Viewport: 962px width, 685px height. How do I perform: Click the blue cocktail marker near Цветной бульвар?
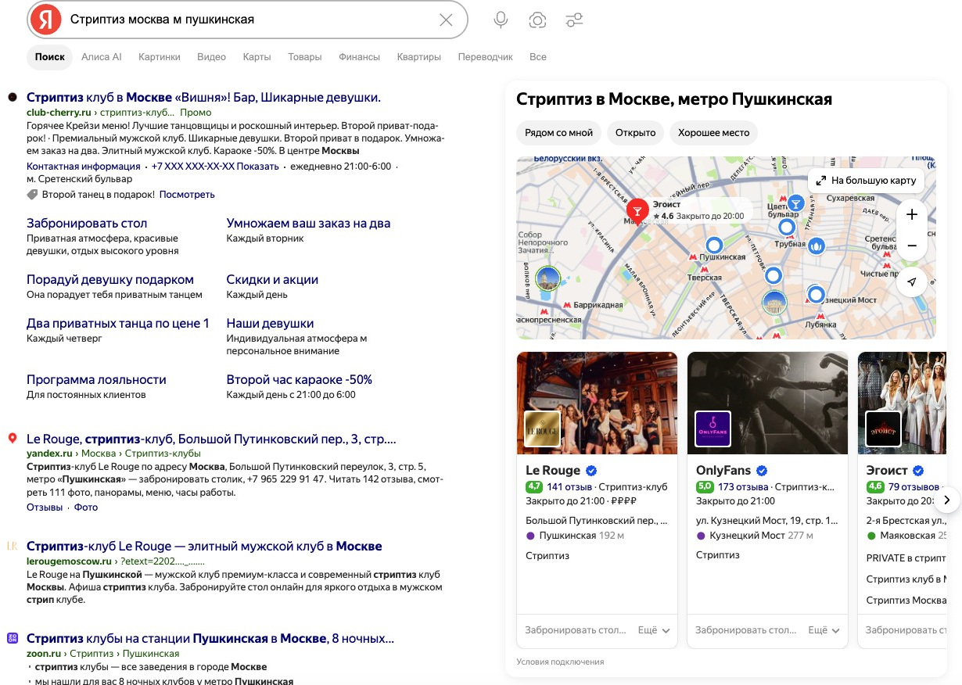tap(796, 204)
